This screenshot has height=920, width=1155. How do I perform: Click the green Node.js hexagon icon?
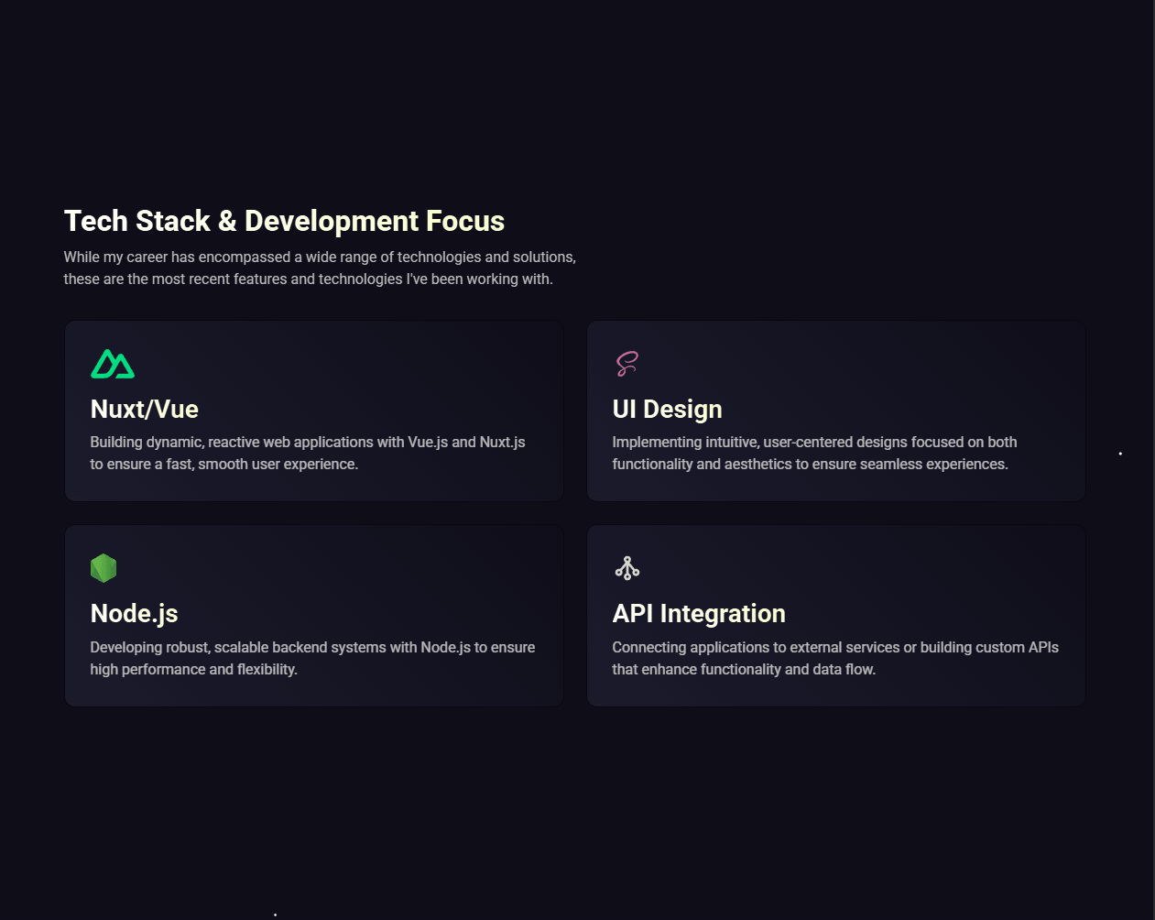click(x=104, y=568)
